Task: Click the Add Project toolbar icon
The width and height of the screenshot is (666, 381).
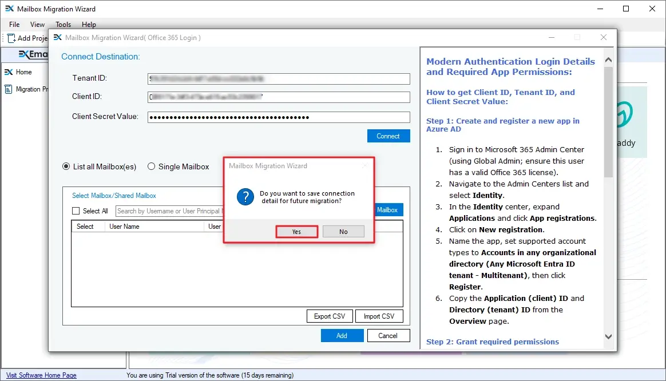Action: point(10,38)
